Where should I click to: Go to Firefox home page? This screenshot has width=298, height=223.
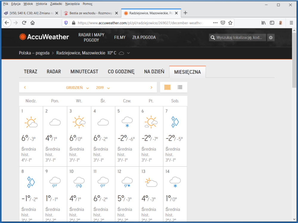coord(33,23)
